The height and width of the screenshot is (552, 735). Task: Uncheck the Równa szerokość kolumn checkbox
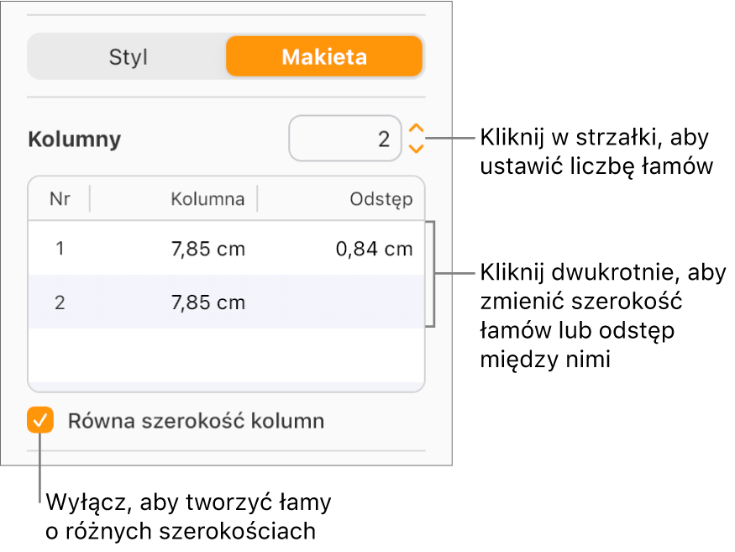point(39,420)
